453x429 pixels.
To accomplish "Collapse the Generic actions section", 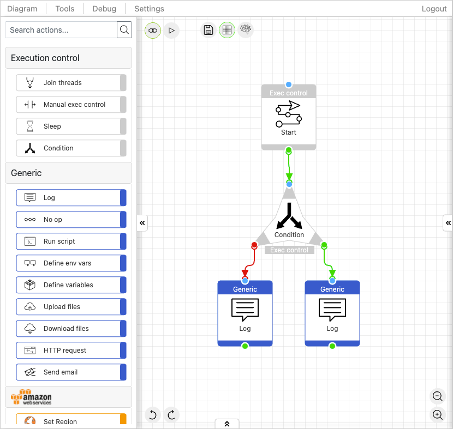I will click(x=68, y=173).
